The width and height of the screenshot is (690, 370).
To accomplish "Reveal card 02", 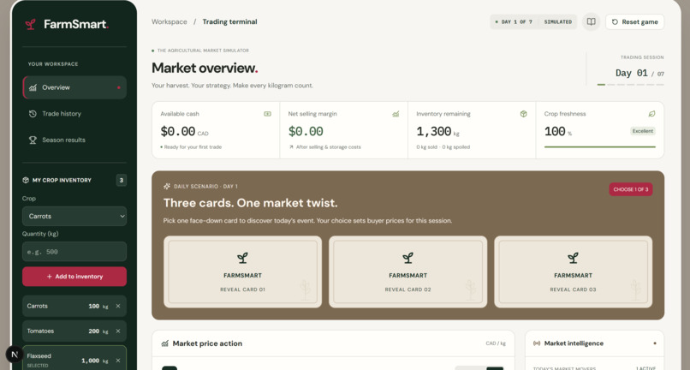I will (x=408, y=272).
